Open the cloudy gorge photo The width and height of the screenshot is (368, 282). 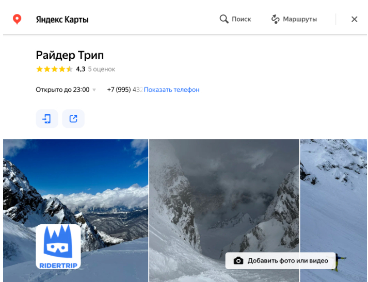tap(224, 210)
